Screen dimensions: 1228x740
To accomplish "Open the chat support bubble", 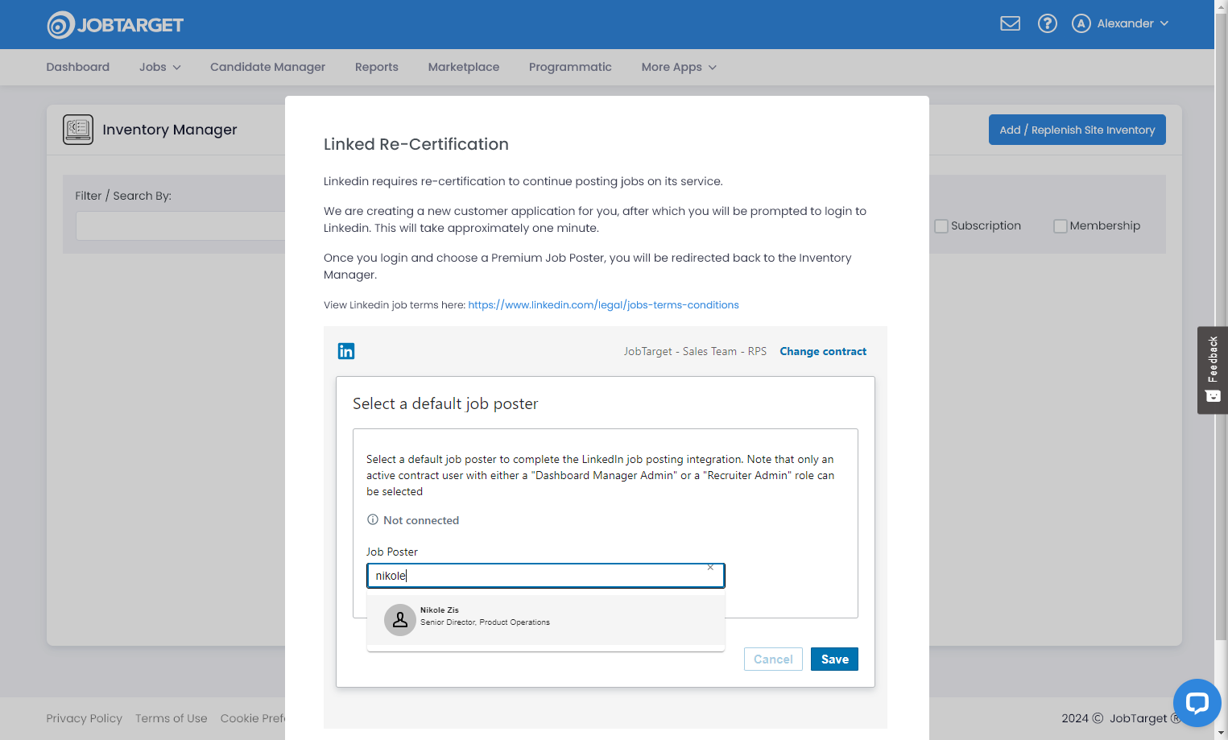I will click(x=1197, y=703).
